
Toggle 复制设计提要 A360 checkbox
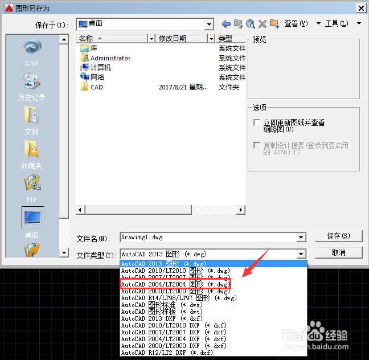pyautogui.click(x=257, y=145)
